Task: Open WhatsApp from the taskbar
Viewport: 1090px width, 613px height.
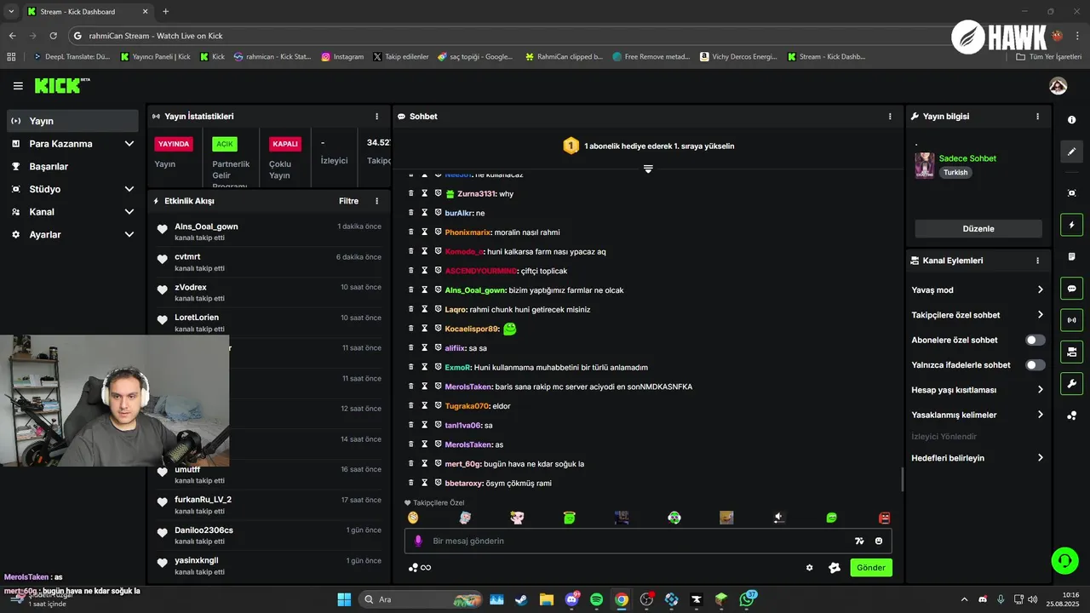Action: click(747, 599)
